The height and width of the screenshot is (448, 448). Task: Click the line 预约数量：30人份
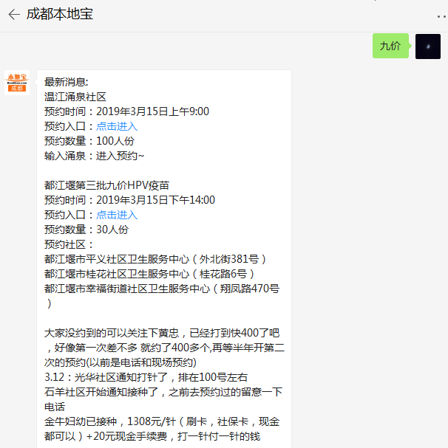click(86, 230)
